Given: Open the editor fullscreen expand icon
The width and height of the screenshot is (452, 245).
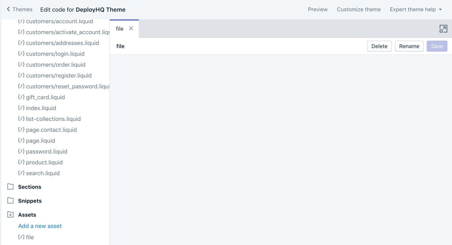Looking at the screenshot, I should pos(443,29).
